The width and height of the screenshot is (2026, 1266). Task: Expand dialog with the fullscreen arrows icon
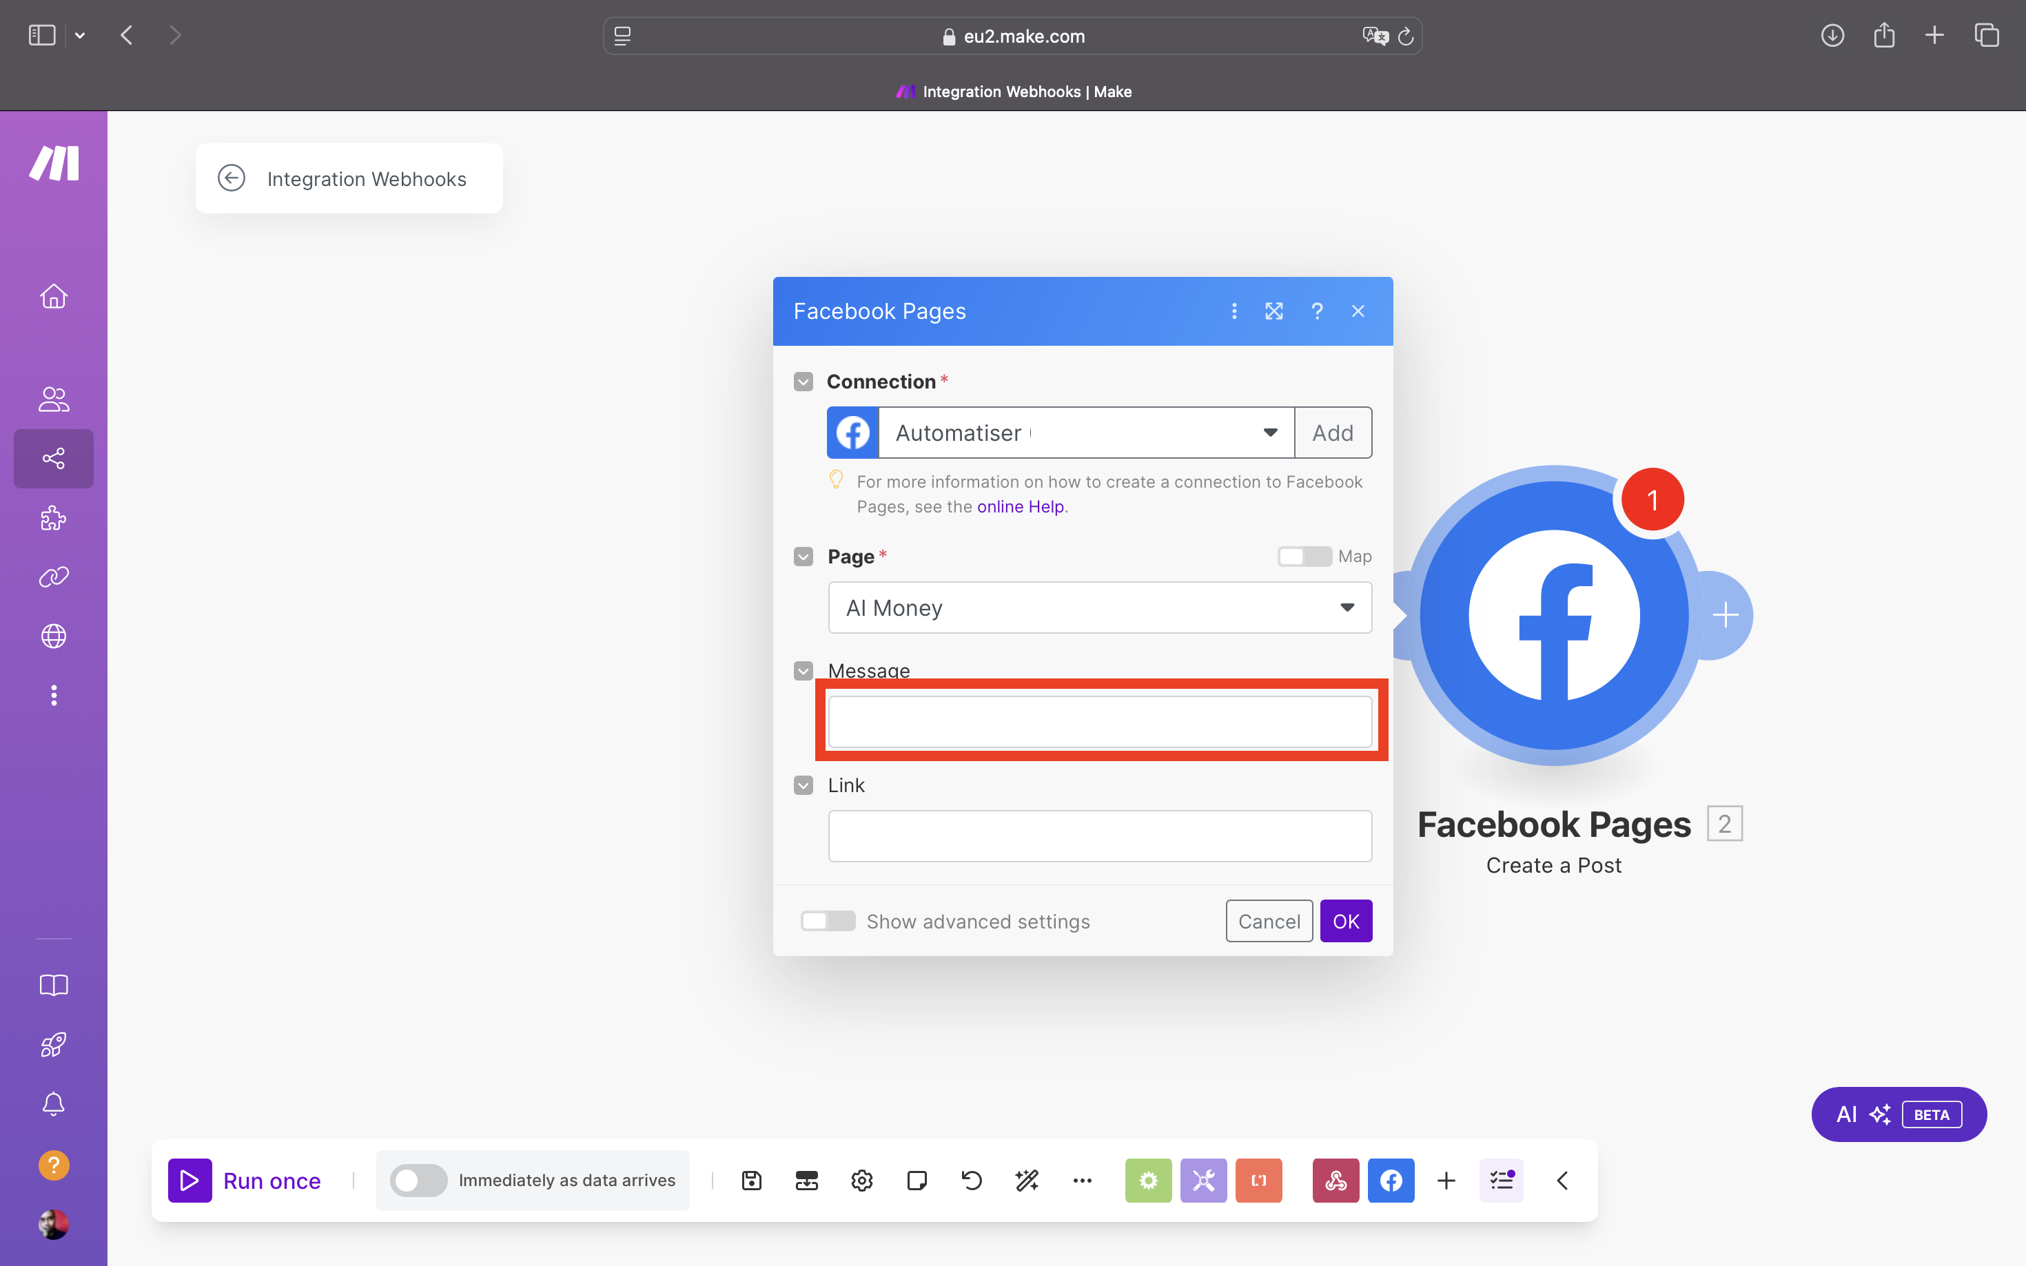click(1274, 311)
